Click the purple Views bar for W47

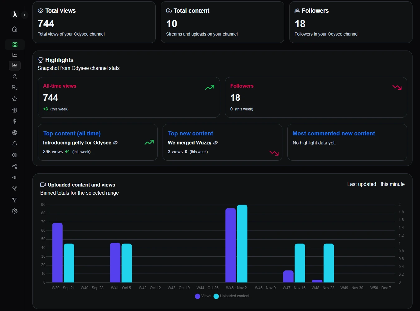pos(288,276)
